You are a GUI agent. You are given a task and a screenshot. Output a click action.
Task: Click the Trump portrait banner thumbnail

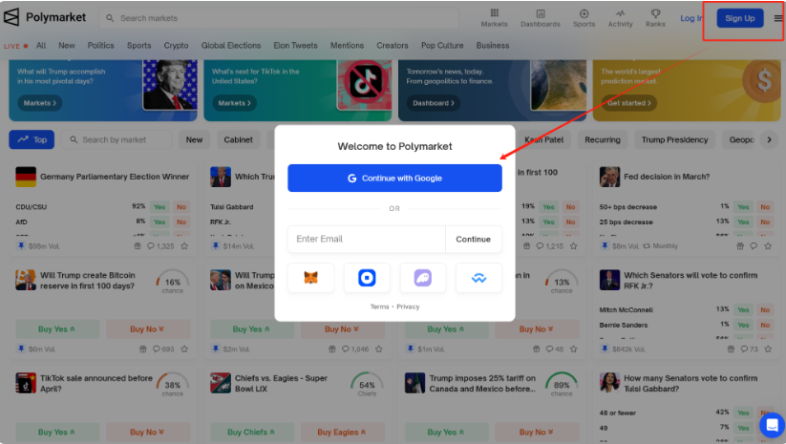170,84
